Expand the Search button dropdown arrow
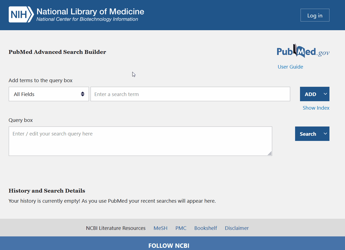The width and height of the screenshot is (345, 250). (x=325, y=134)
